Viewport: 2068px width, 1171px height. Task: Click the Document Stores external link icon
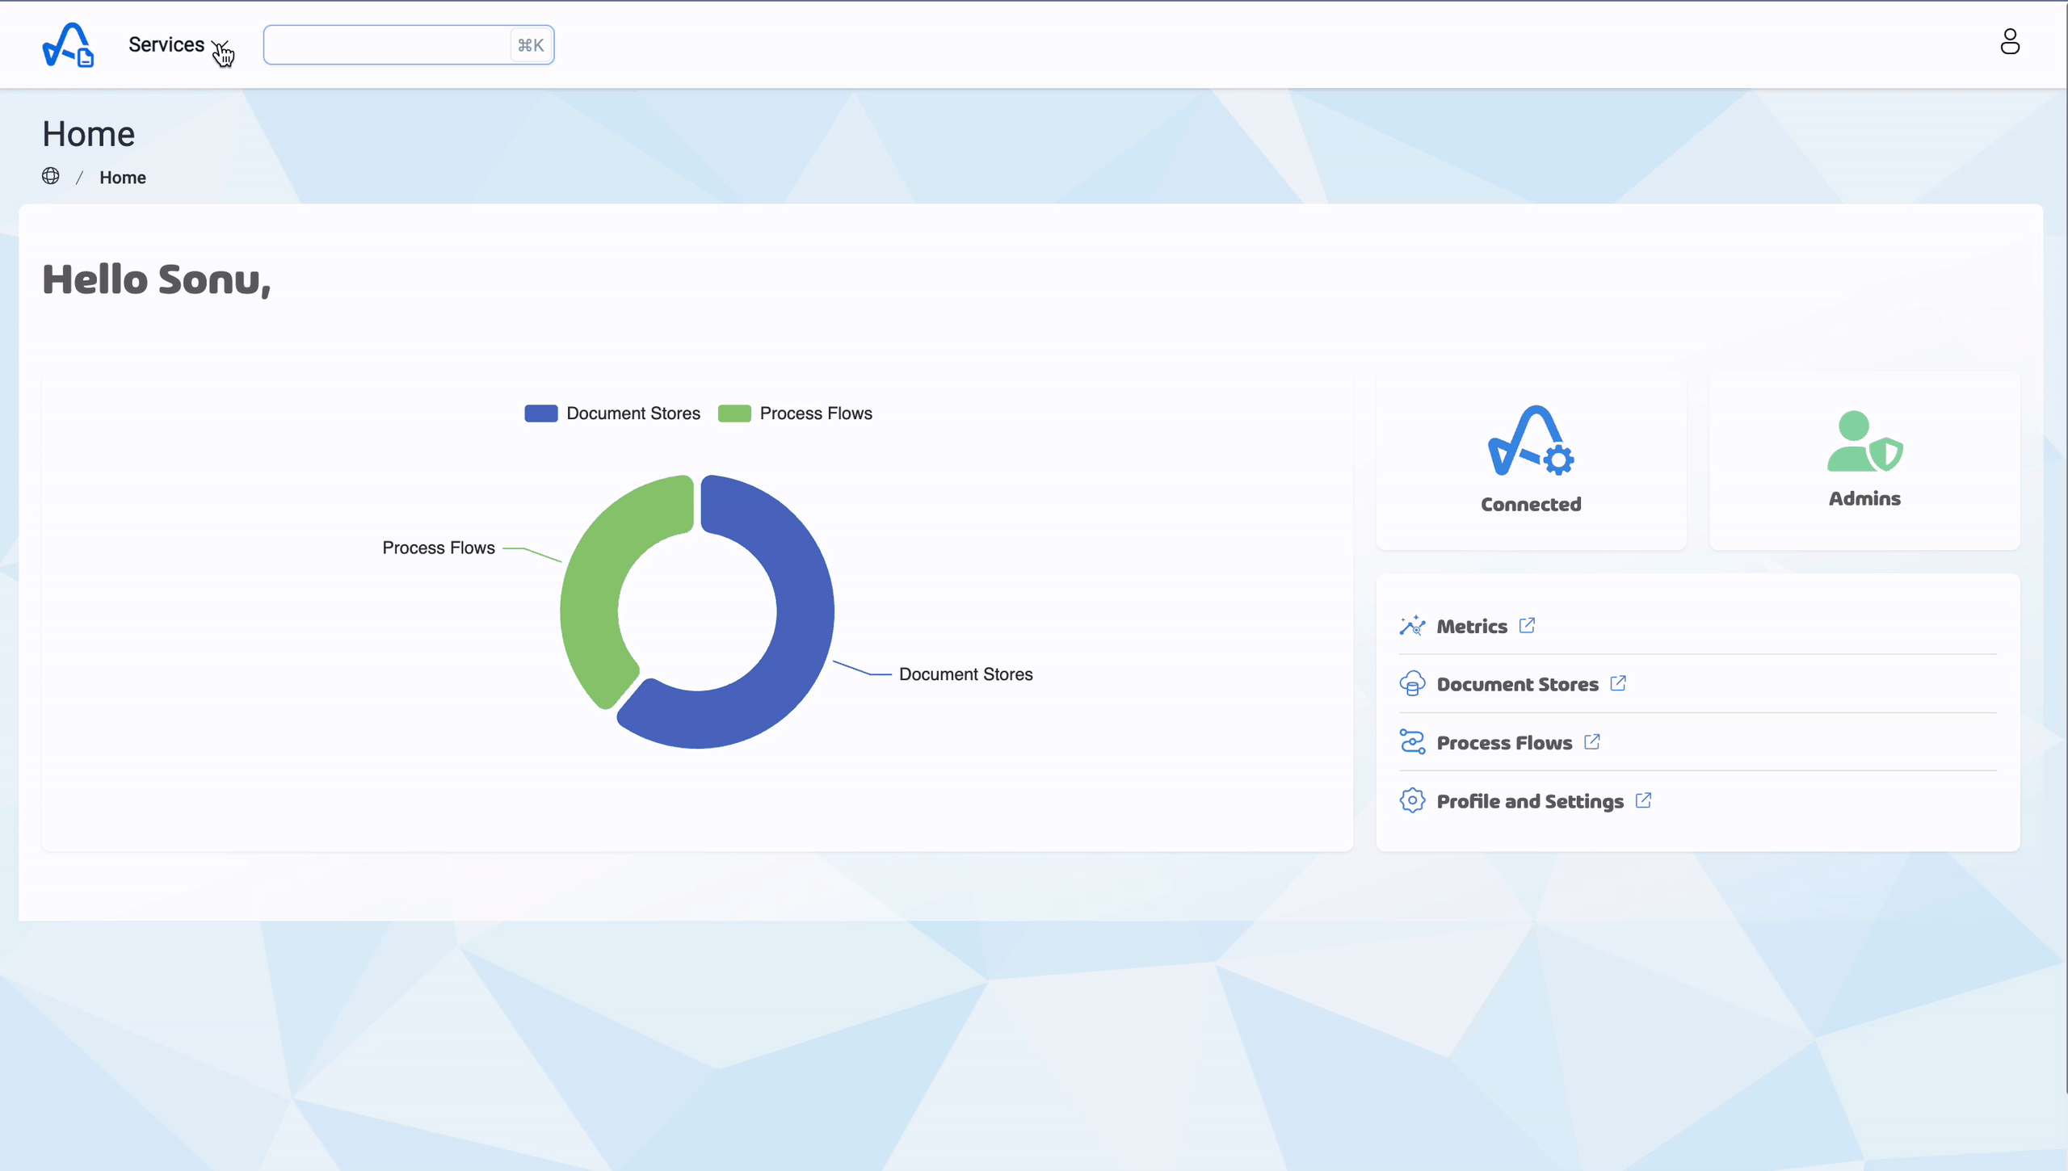[x=1618, y=684]
